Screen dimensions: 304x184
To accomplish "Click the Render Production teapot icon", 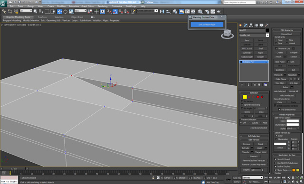I will tap(218, 11).
